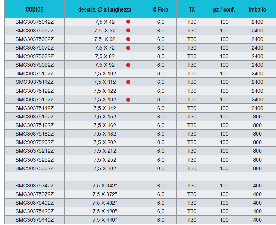Click the red dot beside 7,5 X 92
Viewport: 276px width, 225px height.
coord(128,65)
